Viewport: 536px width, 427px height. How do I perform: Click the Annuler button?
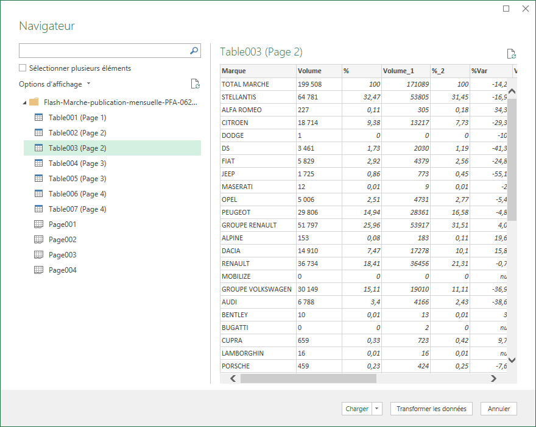499,409
